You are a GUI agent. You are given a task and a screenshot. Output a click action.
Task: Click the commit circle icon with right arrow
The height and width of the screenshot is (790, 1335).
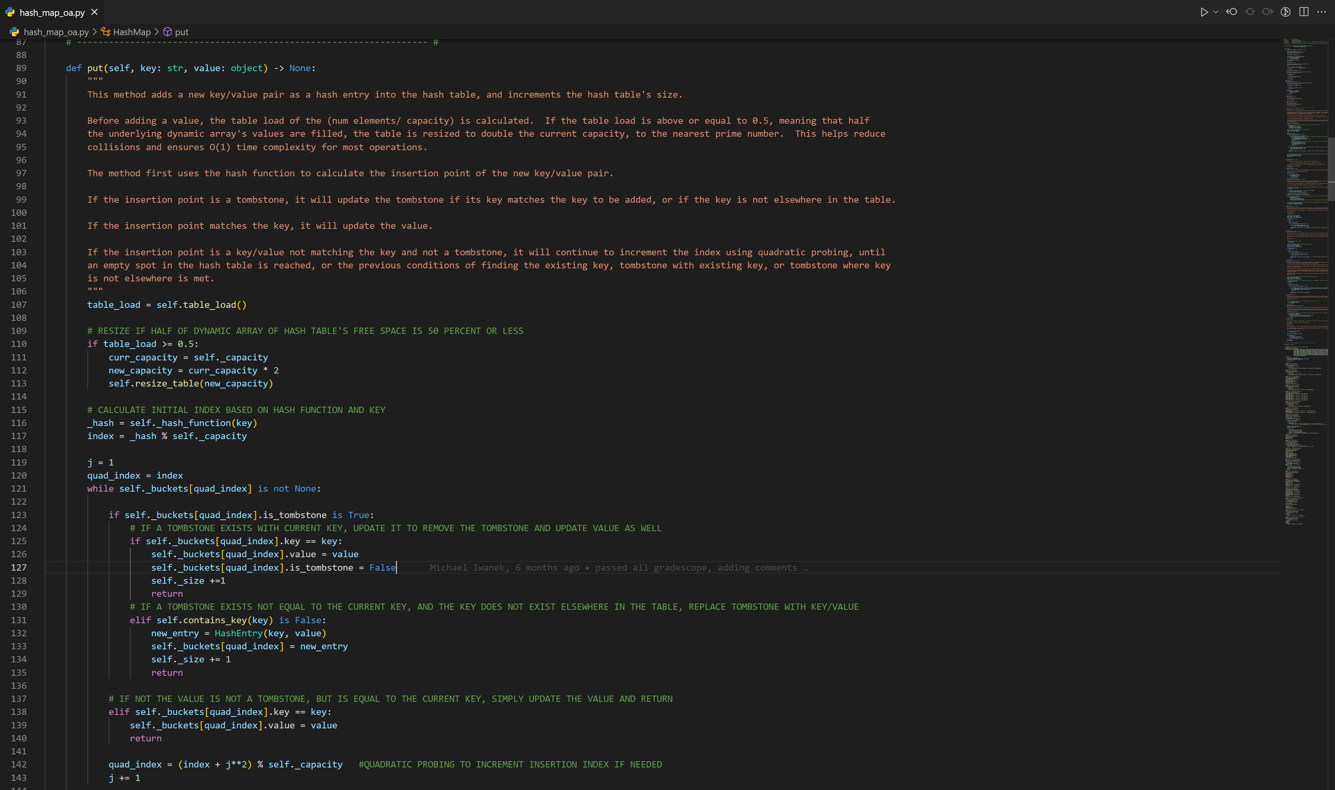pyautogui.click(x=1267, y=12)
